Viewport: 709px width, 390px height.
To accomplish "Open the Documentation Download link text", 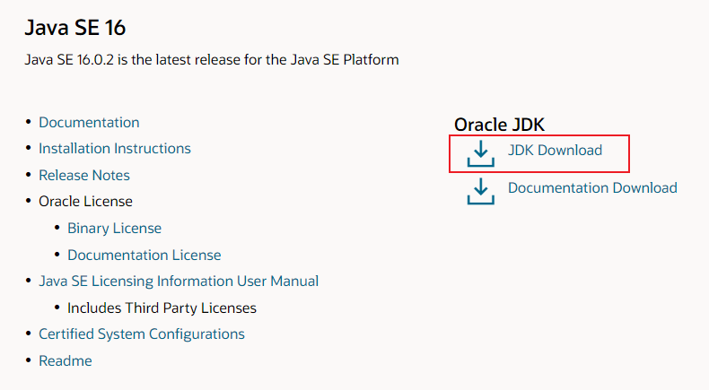I will (592, 187).
